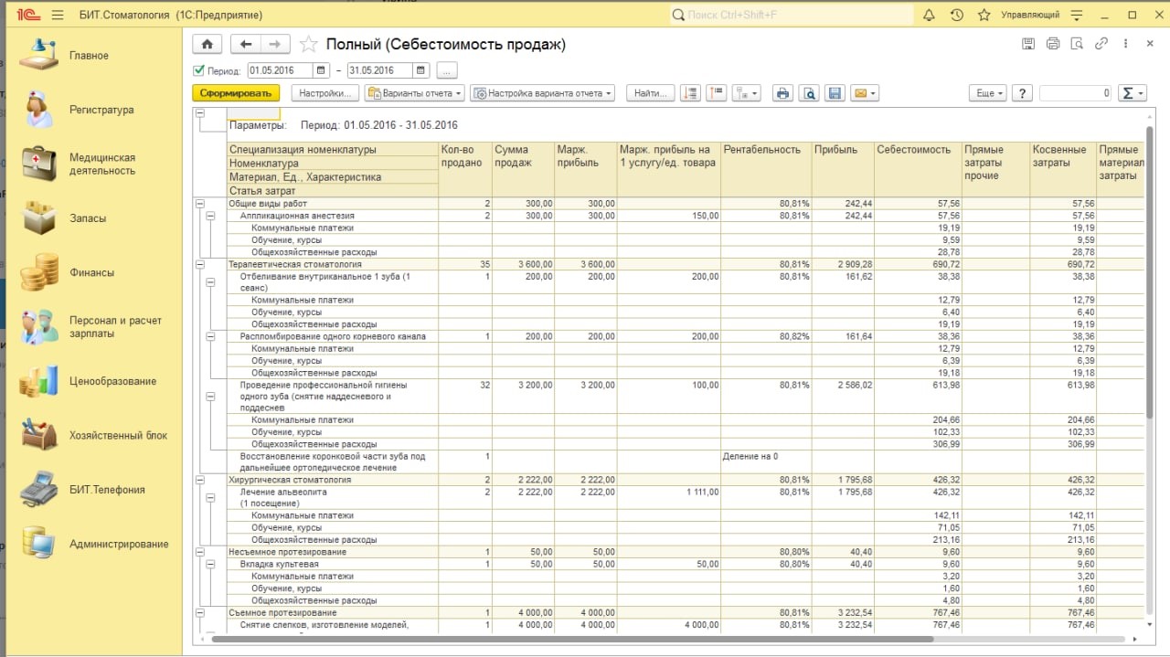Collapse Аппликационная анестезия subgroup

[x=211, y=216]
